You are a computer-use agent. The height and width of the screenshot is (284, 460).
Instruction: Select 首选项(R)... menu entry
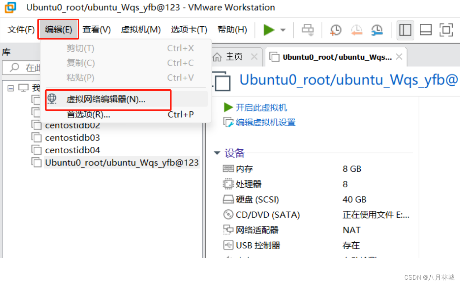click(126, 115)
